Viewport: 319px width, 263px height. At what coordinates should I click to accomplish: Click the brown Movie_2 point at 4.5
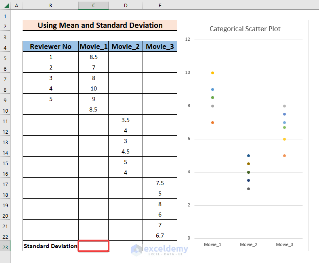248,164
